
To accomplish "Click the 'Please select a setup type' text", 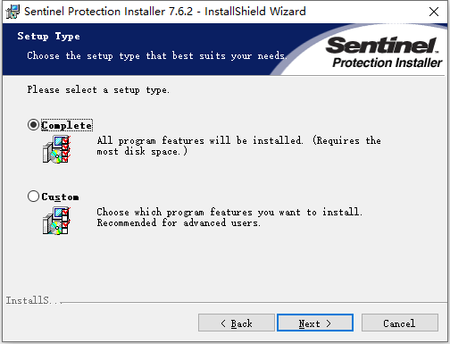I will coord(98,89).
